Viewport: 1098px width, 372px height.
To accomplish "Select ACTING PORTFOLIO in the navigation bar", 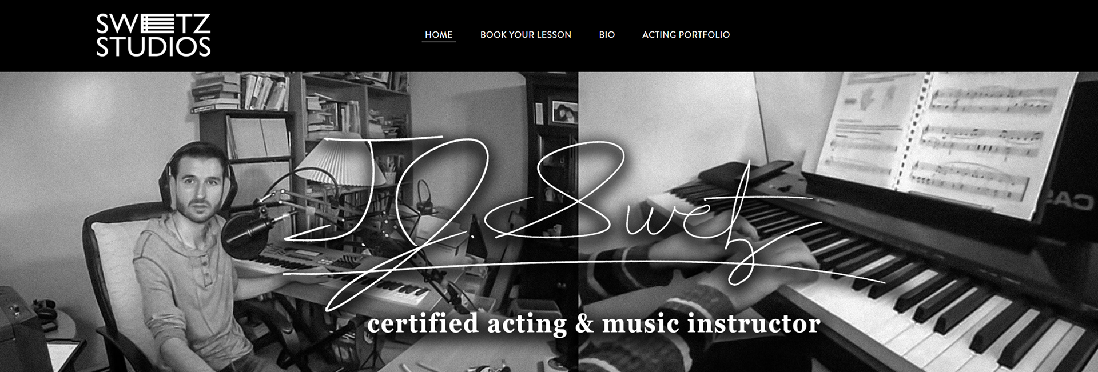I will point(686,34).
